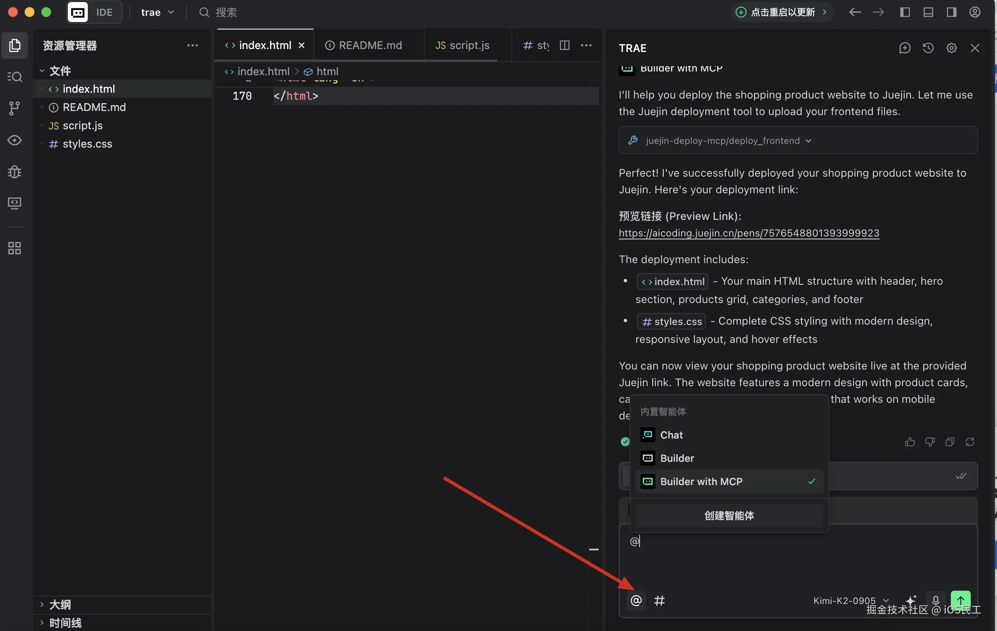Switch to the README.md editor tab
Screen dimensions: 997x631
pos(369,45)
